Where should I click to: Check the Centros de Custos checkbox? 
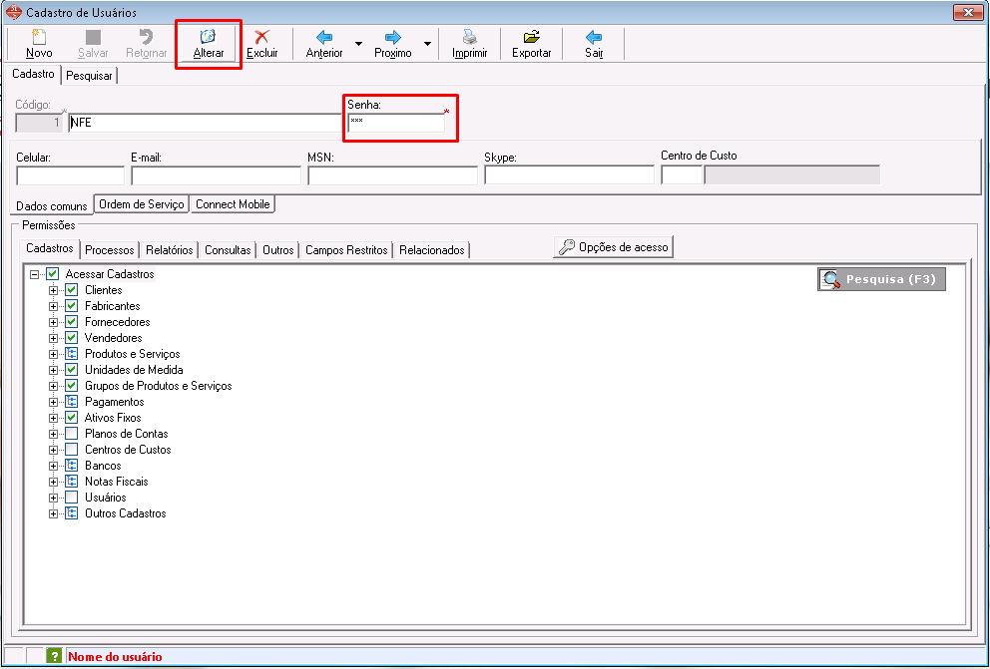pyautogui.click(x=71, y=450)
